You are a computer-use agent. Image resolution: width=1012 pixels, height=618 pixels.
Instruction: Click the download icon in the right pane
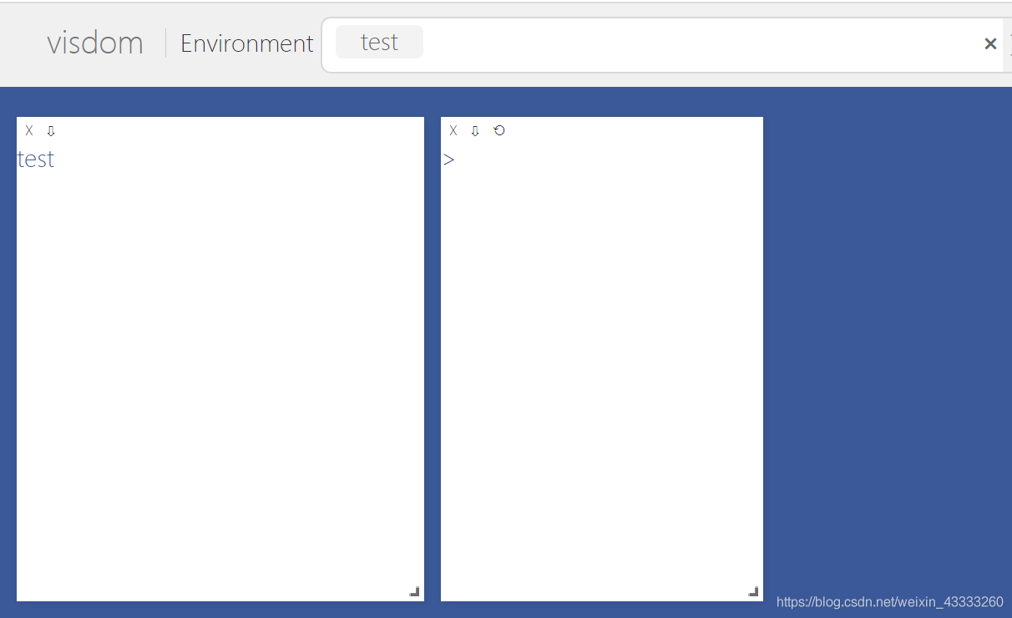pyautogui.click(x=475, y=130)
